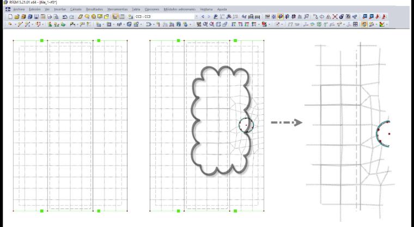Viewport: 414px width, 227px height.
Task: Open the Herramientas menu
Action: [117, 9]
